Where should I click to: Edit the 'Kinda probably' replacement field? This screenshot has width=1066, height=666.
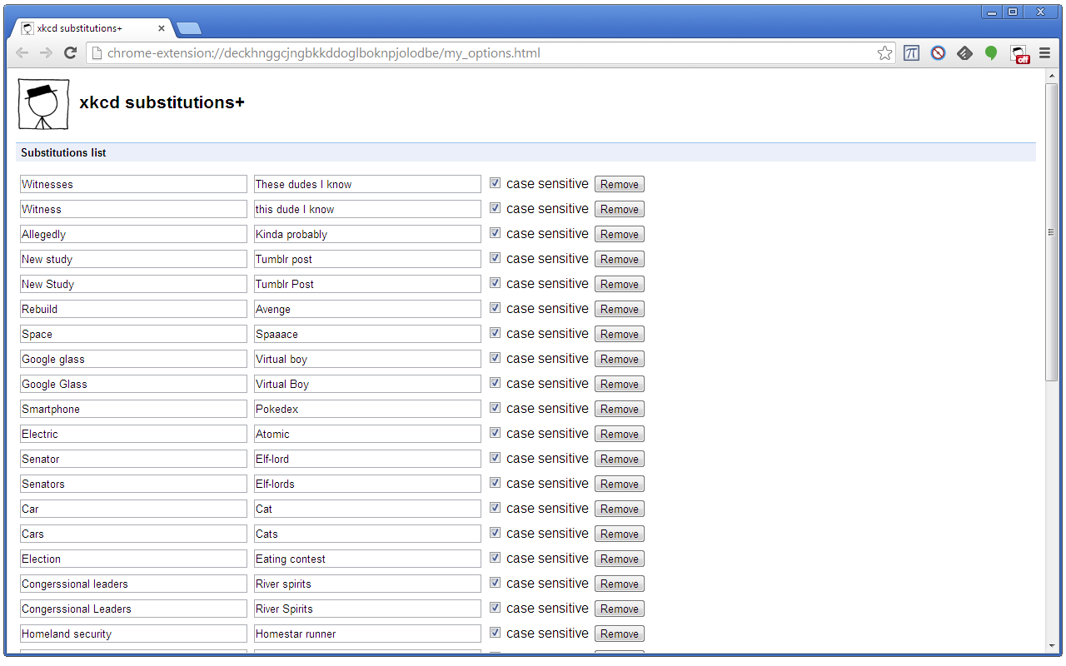[367, 234]
